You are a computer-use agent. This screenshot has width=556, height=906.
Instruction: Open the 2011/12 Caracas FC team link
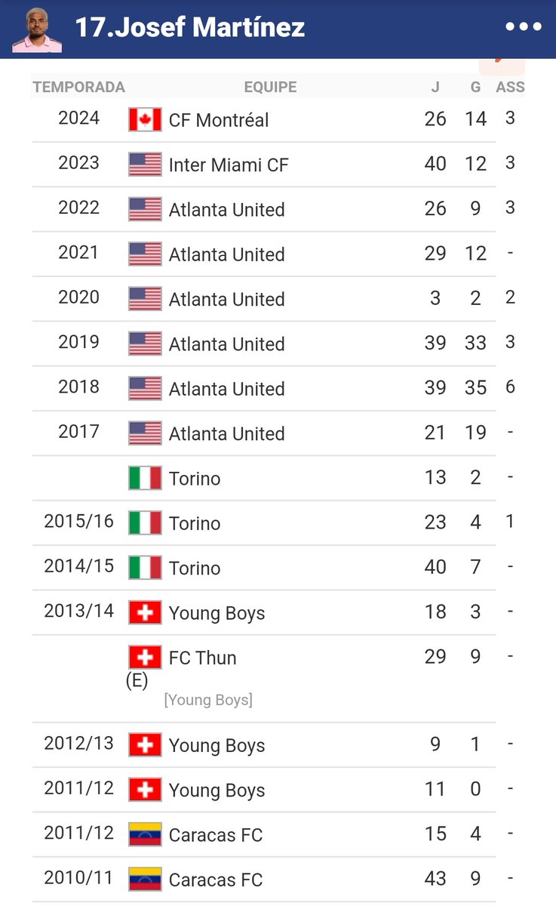pyautogui.click(x=216, y=835)
